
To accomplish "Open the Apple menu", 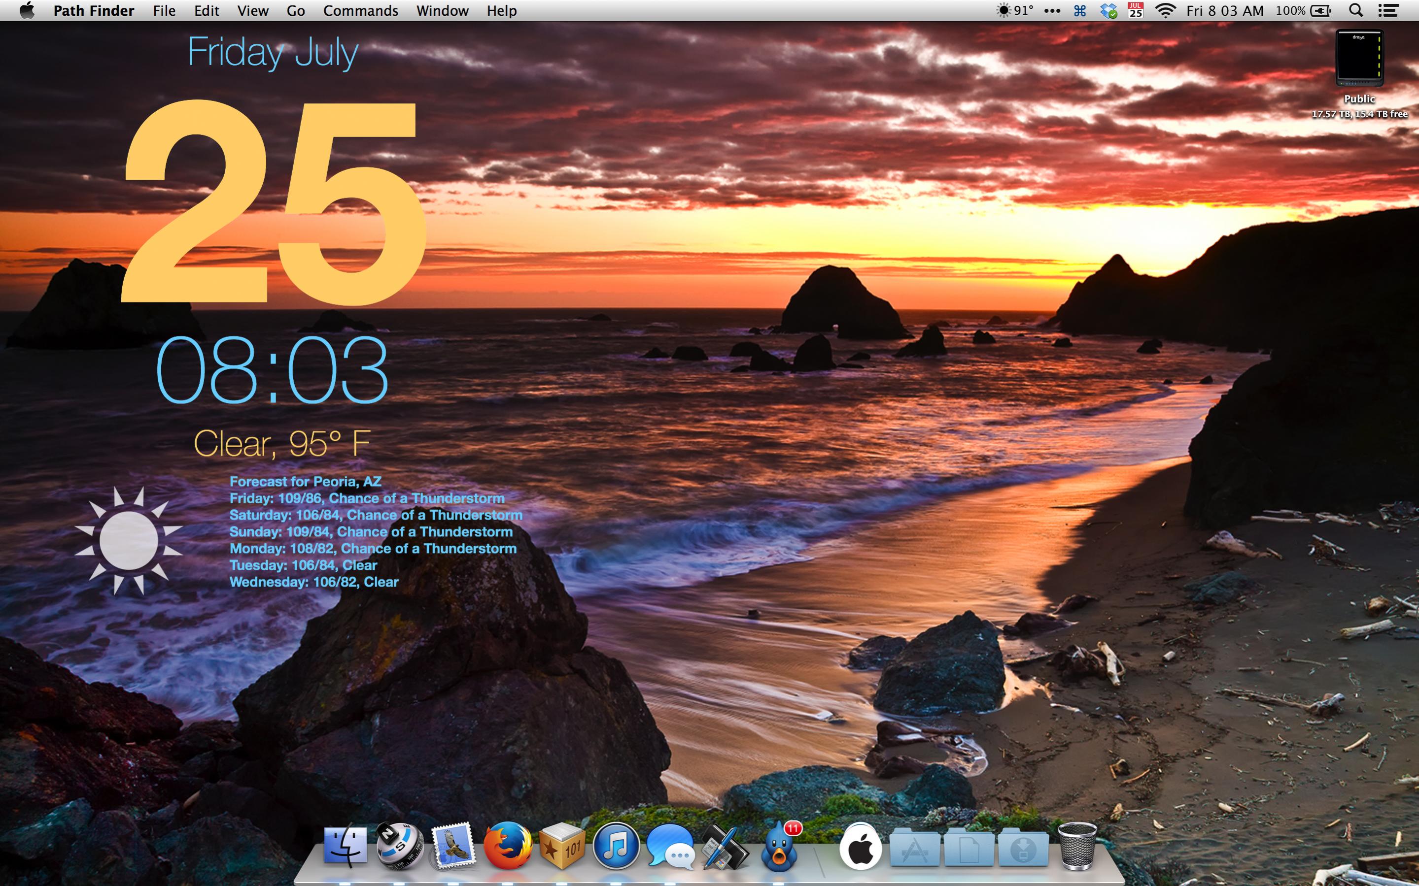I will [27, 10].
